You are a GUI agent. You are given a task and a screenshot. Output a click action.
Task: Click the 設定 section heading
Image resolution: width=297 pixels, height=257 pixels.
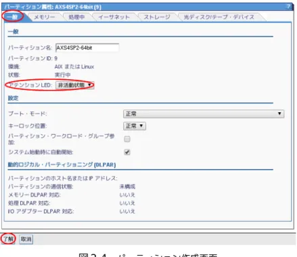[x=13, y=98]
